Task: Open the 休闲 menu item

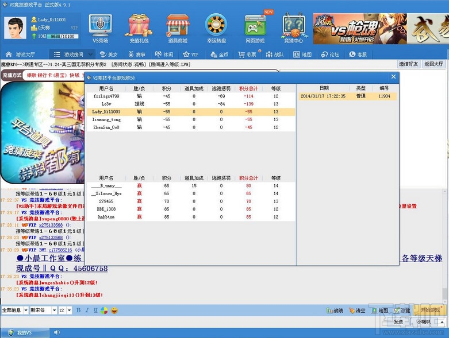Action: [x=164, y=55]
